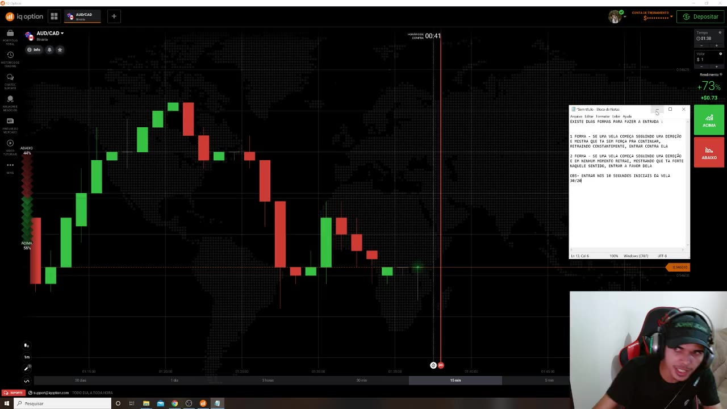Expand the AUD/CAD asset dropdown
The width and height of the screenshot is (727, 409).
coord(50,34)
